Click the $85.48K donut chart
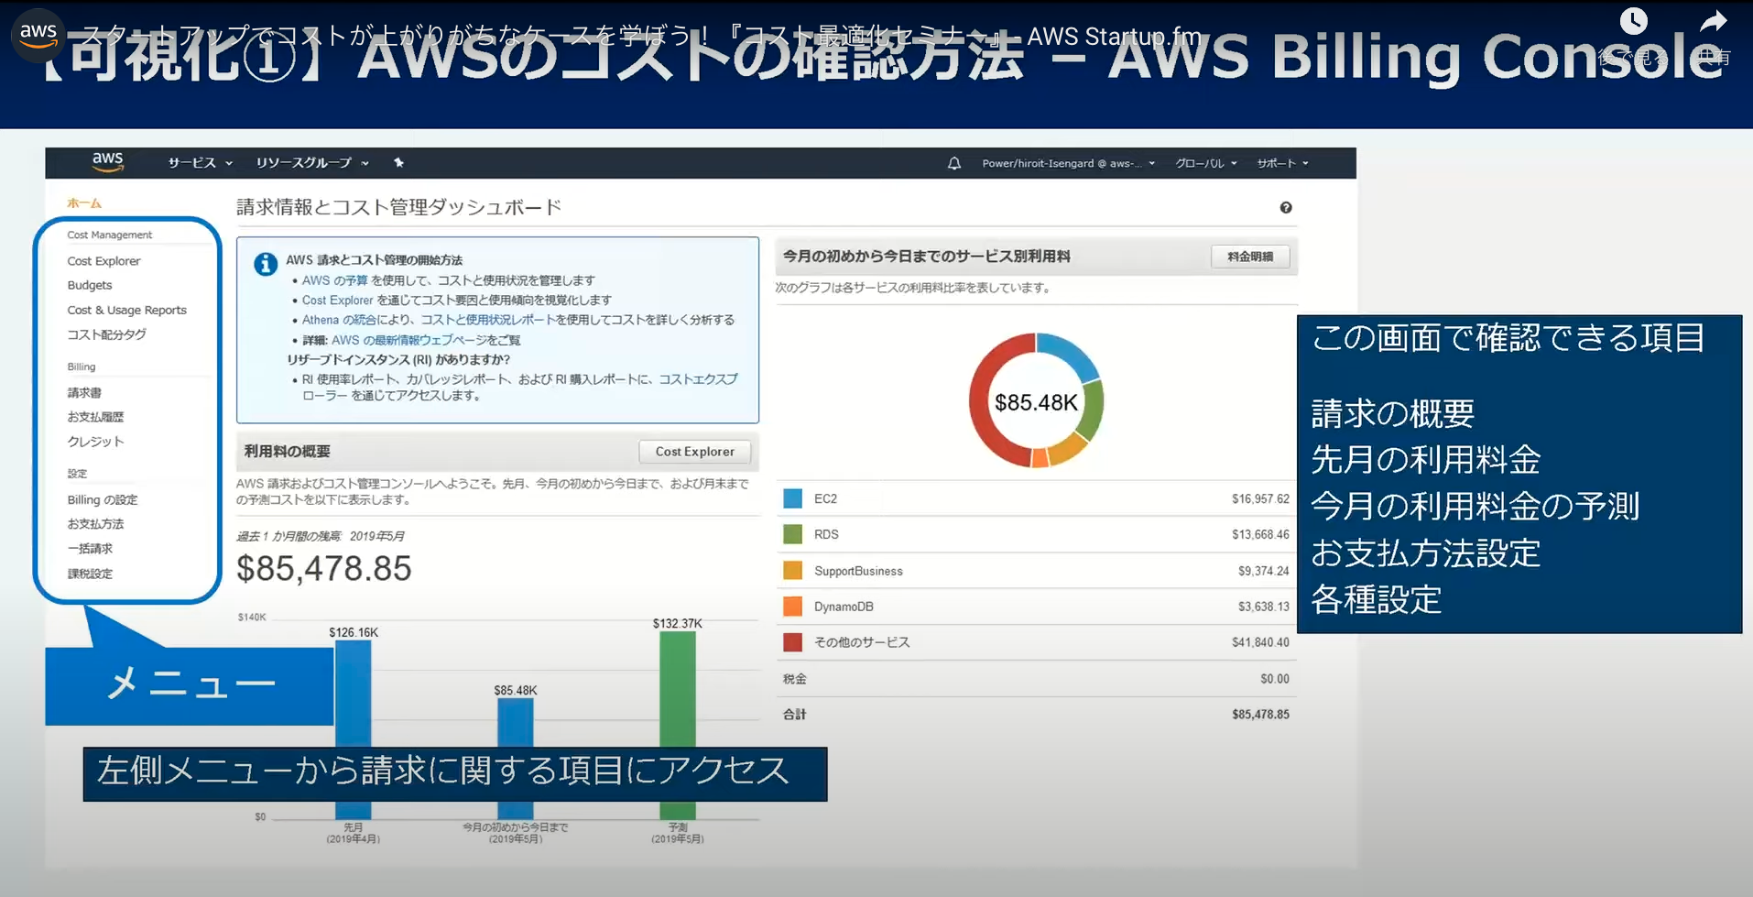Screen dimensions: 1753x897 click(1036, 401)
